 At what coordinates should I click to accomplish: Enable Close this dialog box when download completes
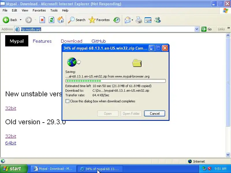pyautogui.click(x=67, y=101)
